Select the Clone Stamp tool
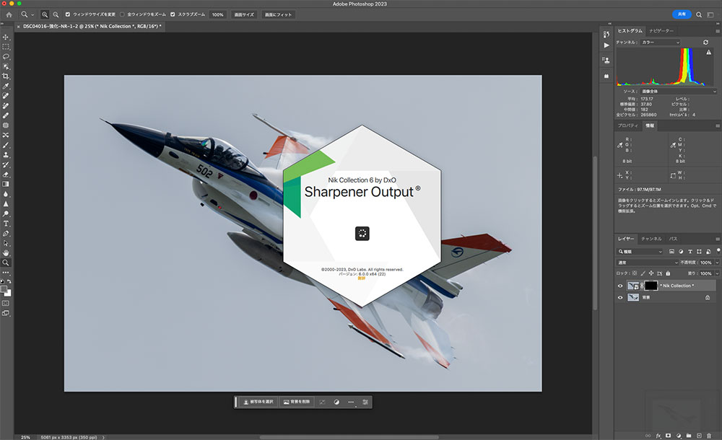 (6, 154)
